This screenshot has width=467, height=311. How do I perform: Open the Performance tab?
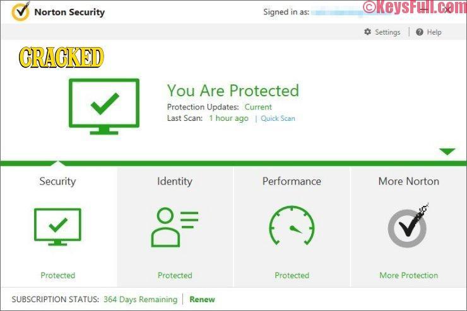(x=292, y=181)
